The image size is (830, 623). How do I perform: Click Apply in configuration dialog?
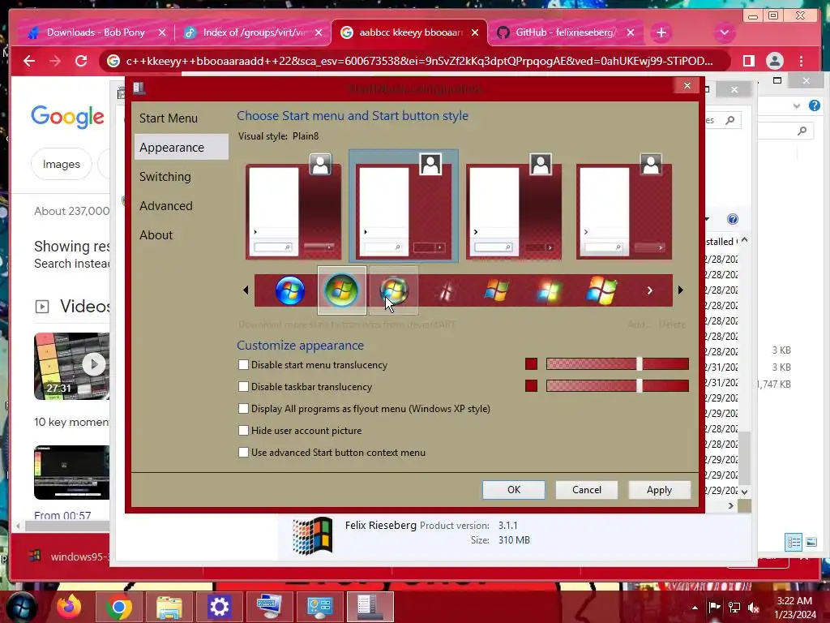coord(659,489)
